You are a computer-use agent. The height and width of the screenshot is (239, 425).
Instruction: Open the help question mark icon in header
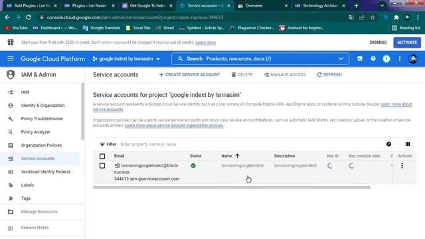pyautogui.click(x=373, y=58)
